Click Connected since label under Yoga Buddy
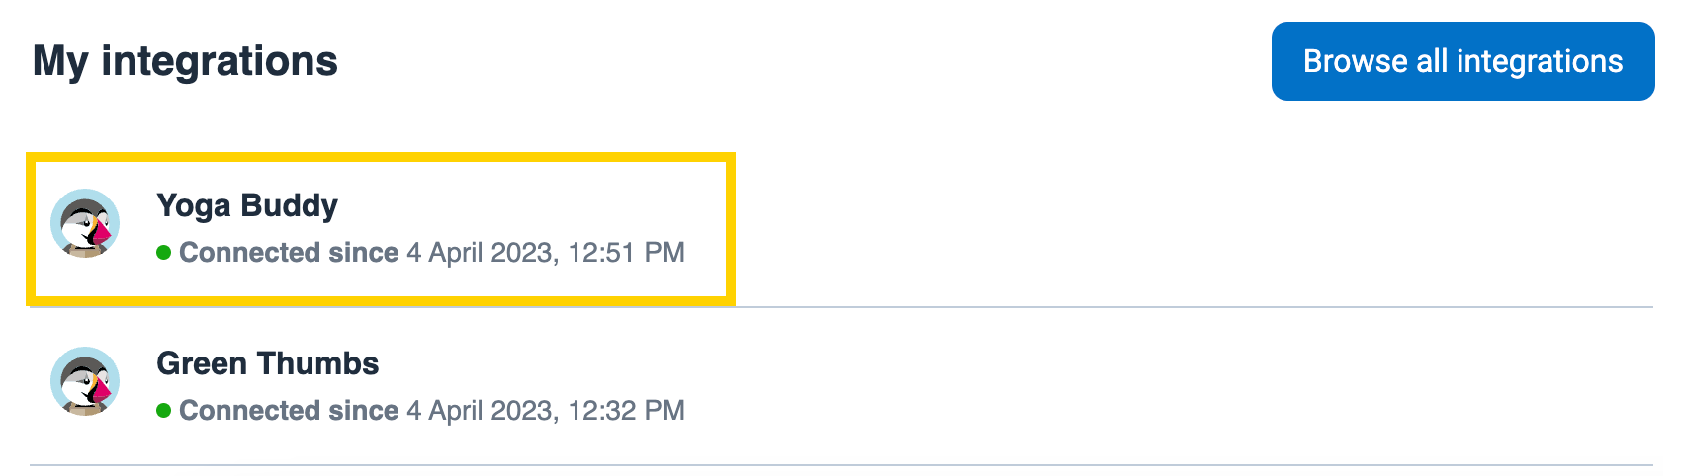Image resolution: width=1681 pixels, height=476 pixels. coord(289,253)
